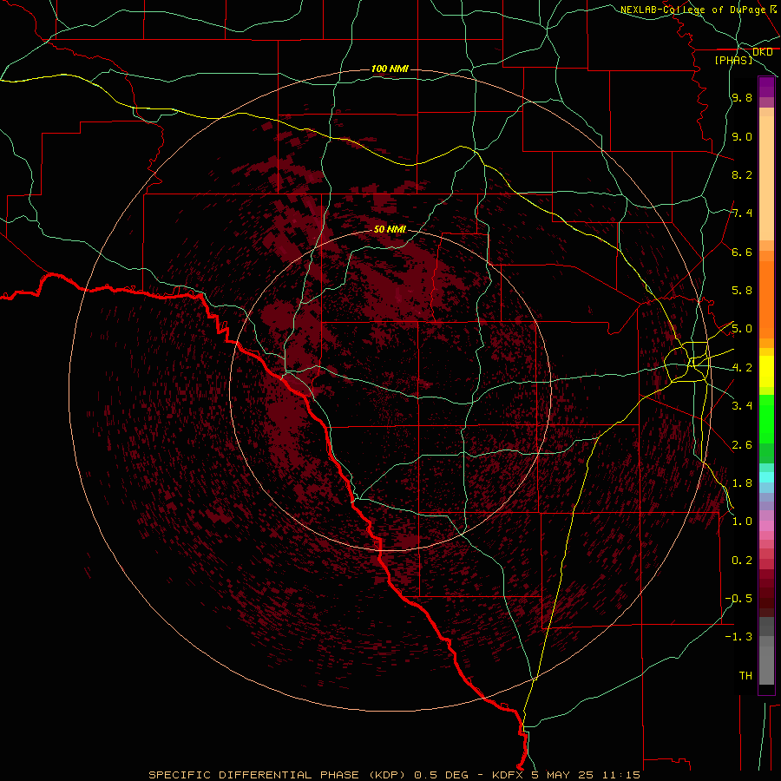Viewport: 781px width, 781px height.
Task: Click the 2.6 value on the color scale
Action: (742, 445)
